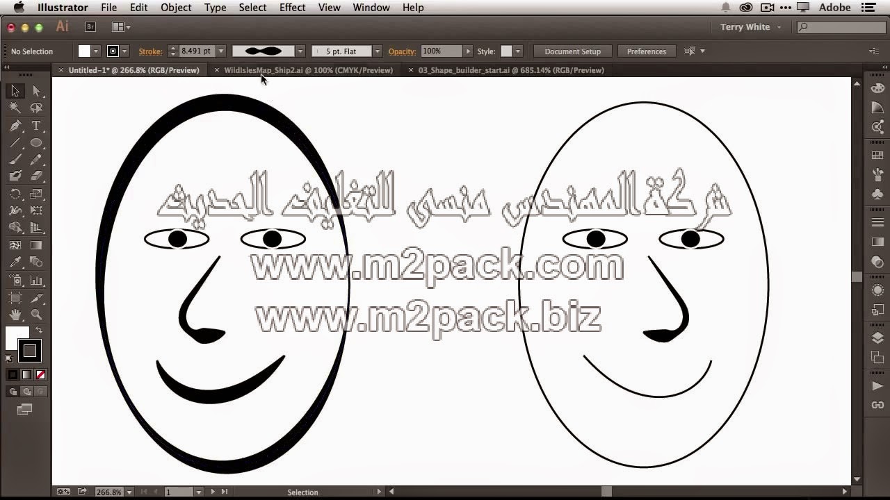Select the Artboard tool
The image size is (890, 500).
point(15,298)
